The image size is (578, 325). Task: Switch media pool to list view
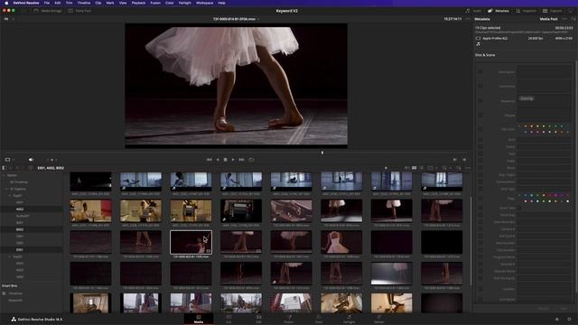pos(422,168)
